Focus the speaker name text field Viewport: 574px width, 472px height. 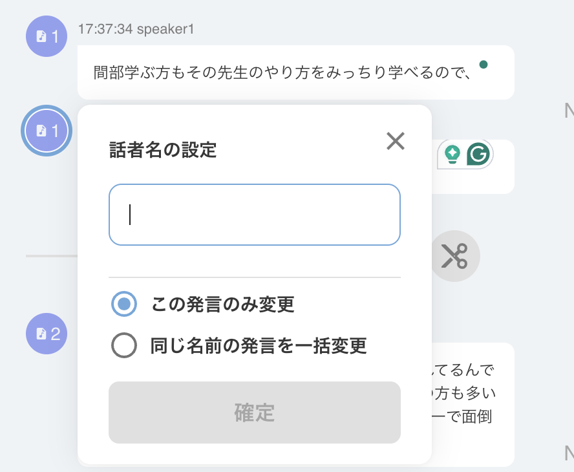pyautogui.click(x=255, y=215)
